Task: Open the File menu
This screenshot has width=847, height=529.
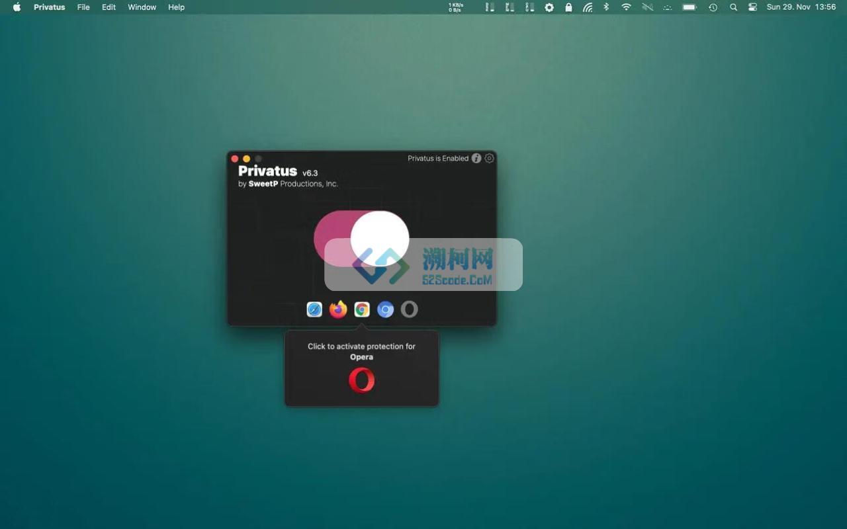Action: 83,7
